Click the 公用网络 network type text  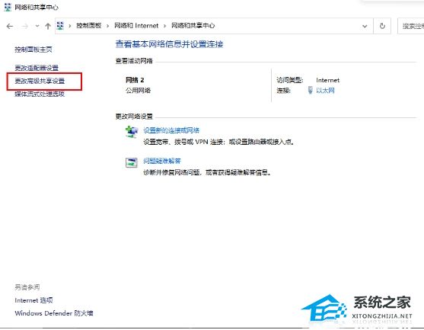pos(139,91)
